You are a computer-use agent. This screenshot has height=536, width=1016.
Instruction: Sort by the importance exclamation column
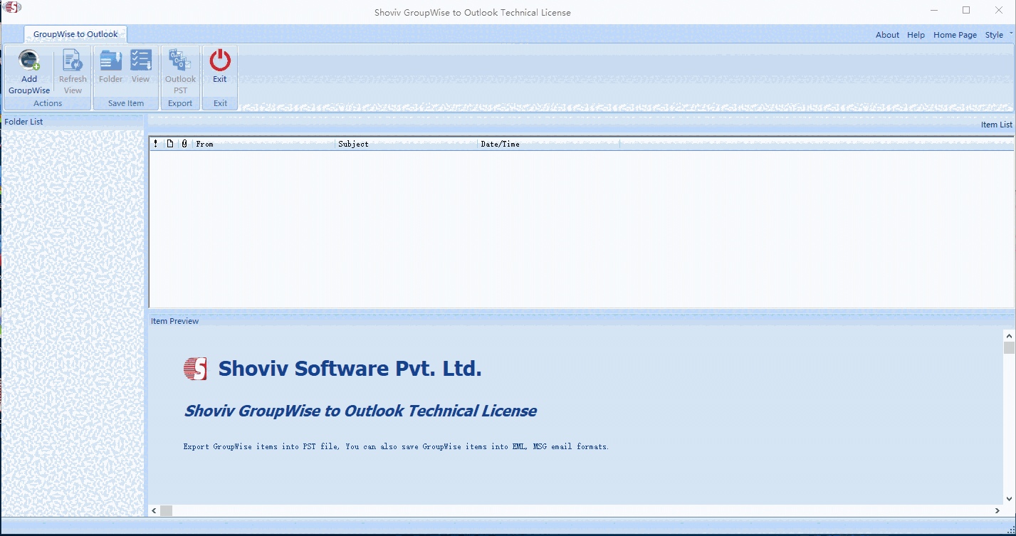tap(156, 144)
